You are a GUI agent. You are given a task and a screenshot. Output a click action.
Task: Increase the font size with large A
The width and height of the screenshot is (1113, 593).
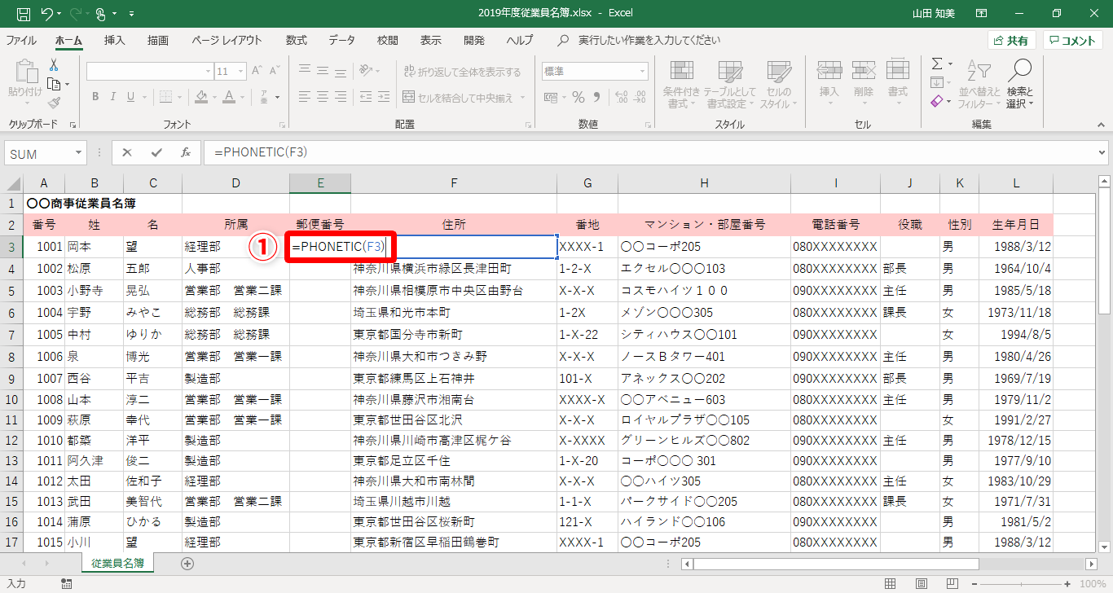point(257,72)
